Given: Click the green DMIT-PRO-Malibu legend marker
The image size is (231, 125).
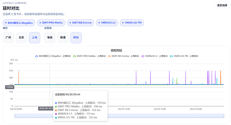Looking at the screenshot, I should click(x=75, y=56).
